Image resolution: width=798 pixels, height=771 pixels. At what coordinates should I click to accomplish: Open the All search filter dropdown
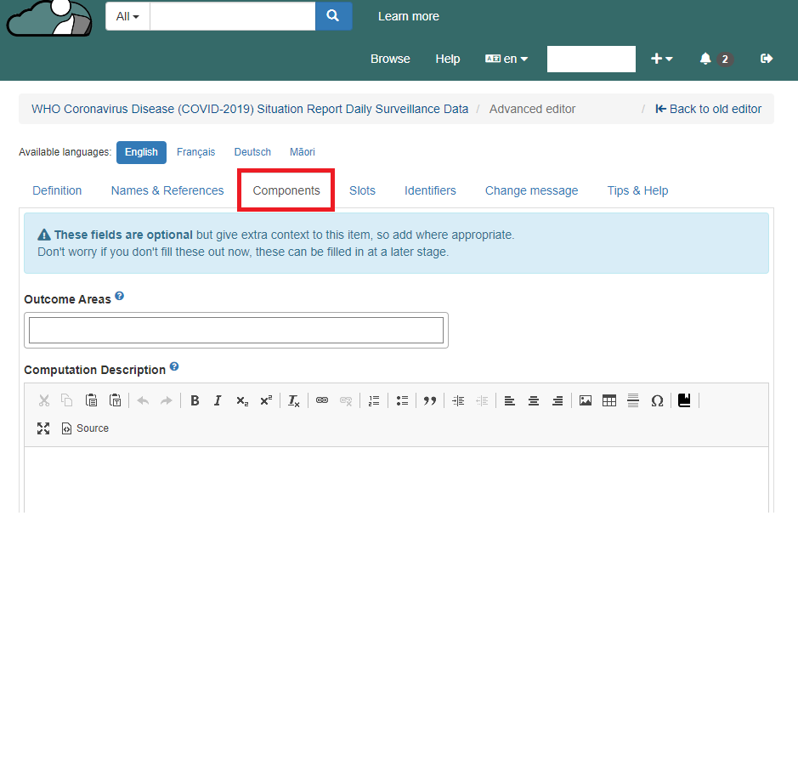[127, 16]
